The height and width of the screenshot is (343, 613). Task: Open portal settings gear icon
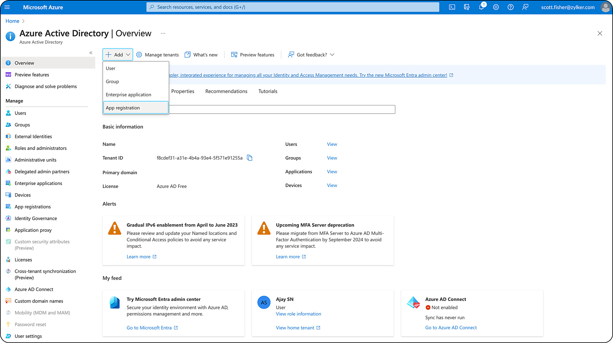[496, 7]
